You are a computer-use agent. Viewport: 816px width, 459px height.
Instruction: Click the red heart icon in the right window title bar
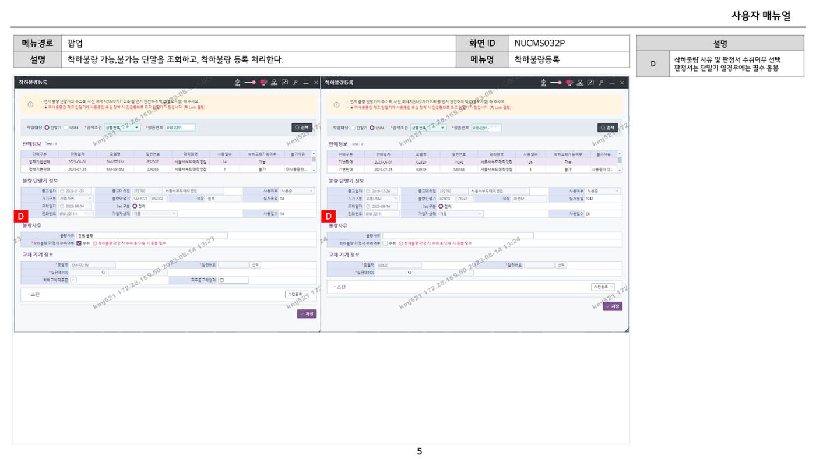click(x=569, y=82)
